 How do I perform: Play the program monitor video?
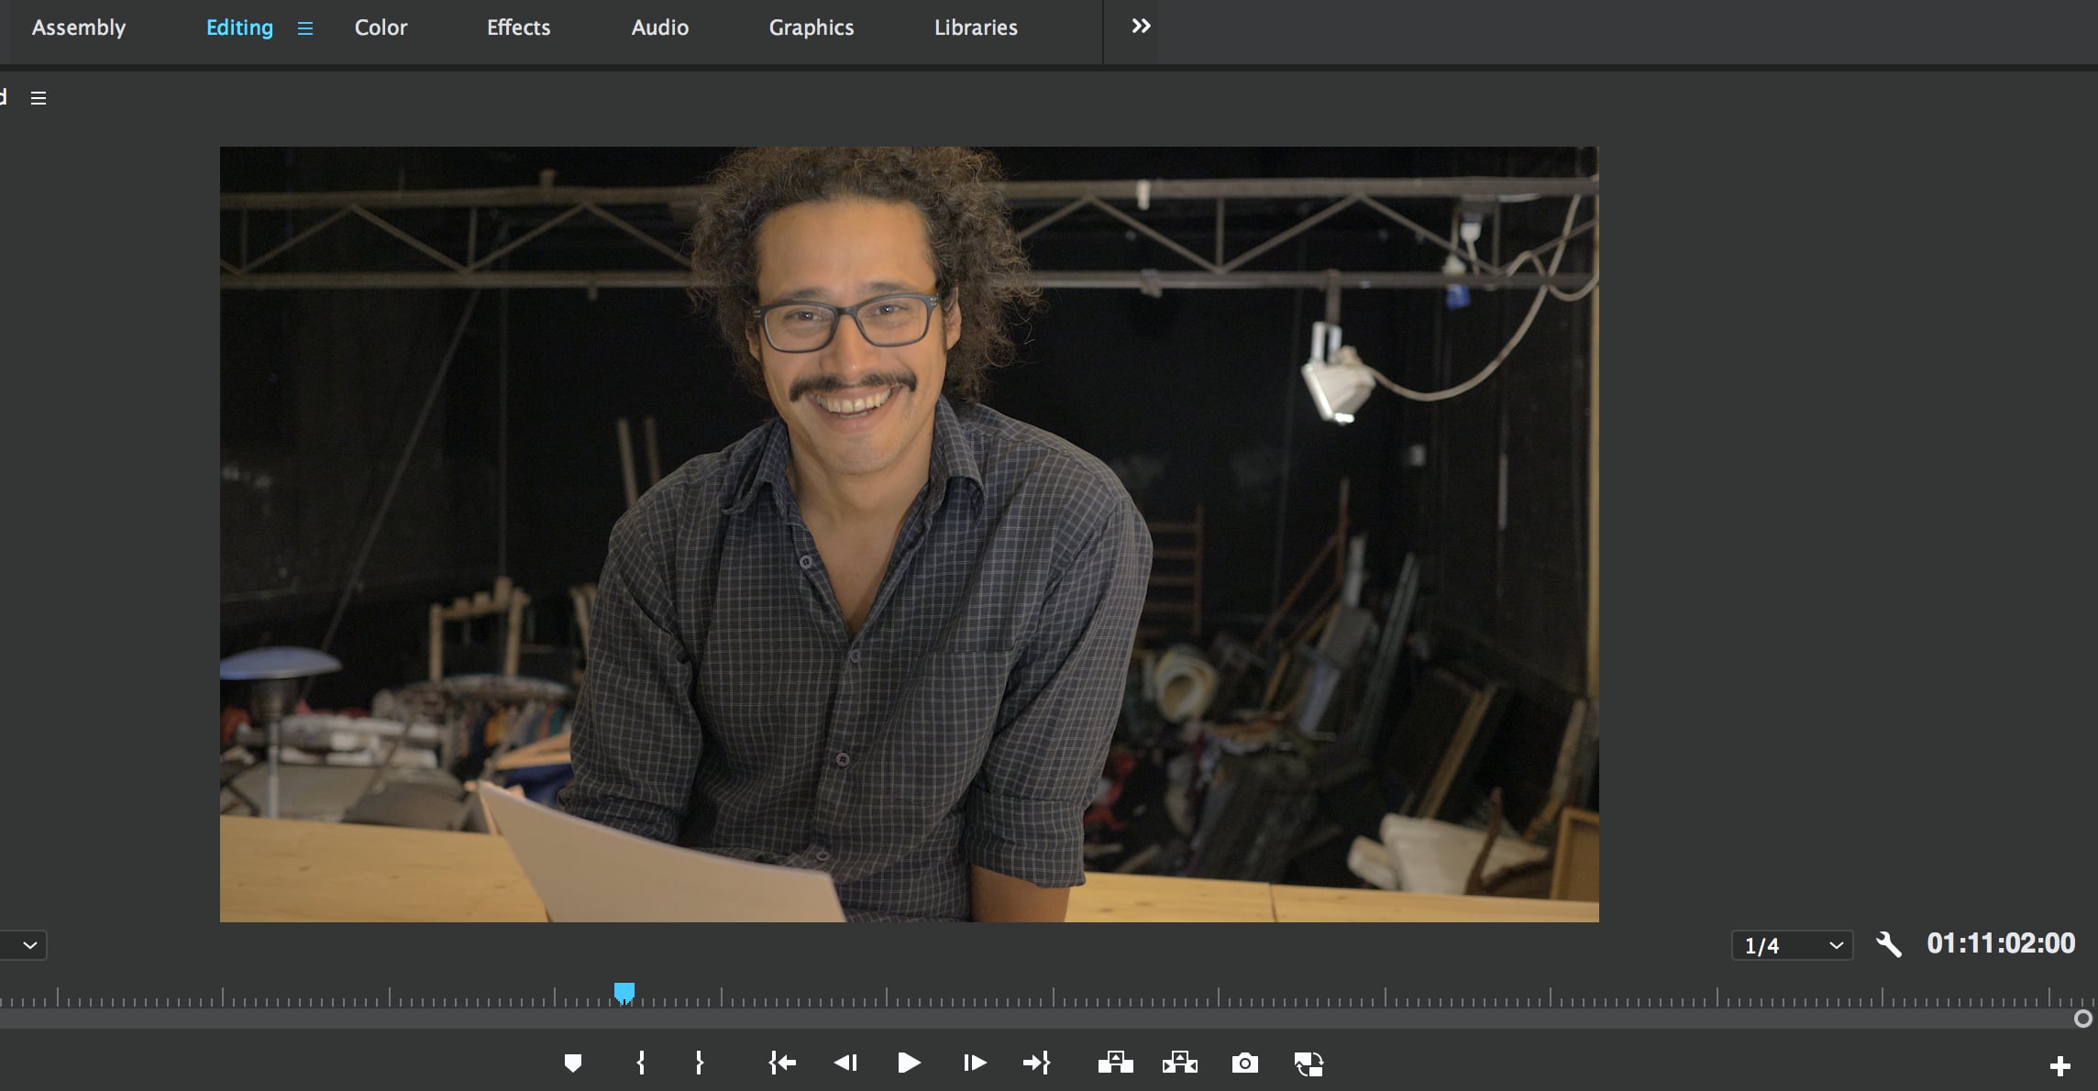[909, 1063]
